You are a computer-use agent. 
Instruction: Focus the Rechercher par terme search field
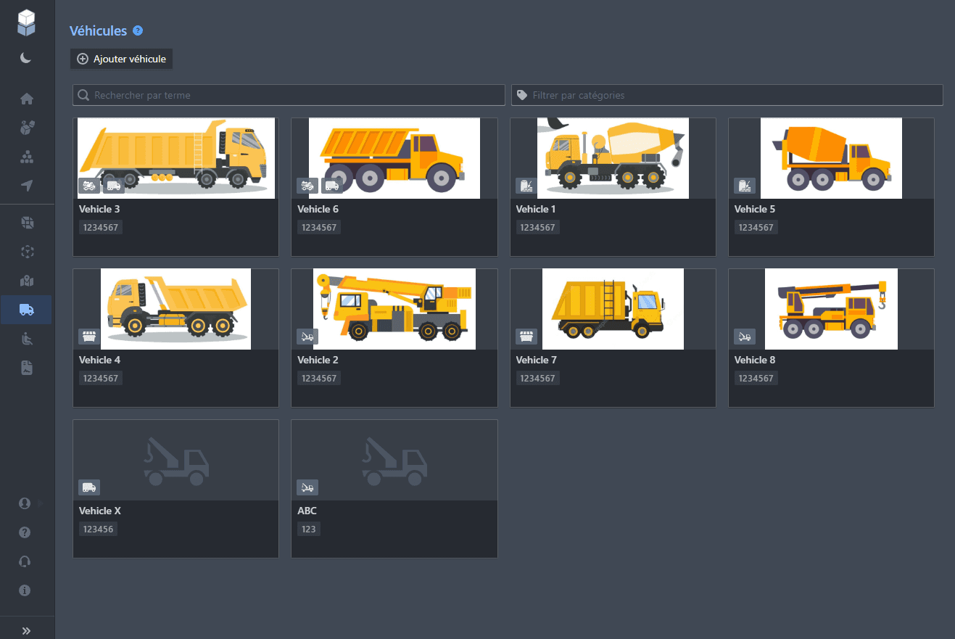click(x=289, y=95)
